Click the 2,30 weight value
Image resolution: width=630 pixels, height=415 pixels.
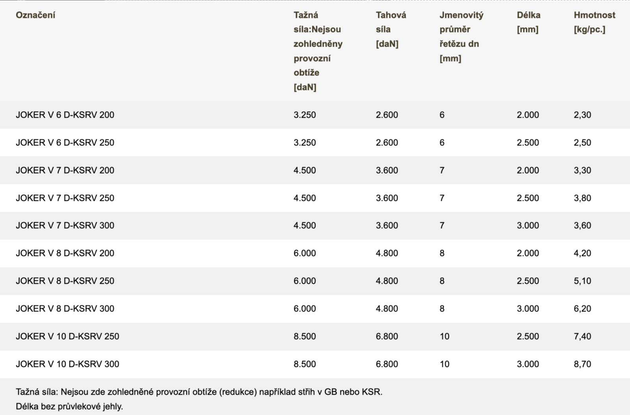coord(582,115)
